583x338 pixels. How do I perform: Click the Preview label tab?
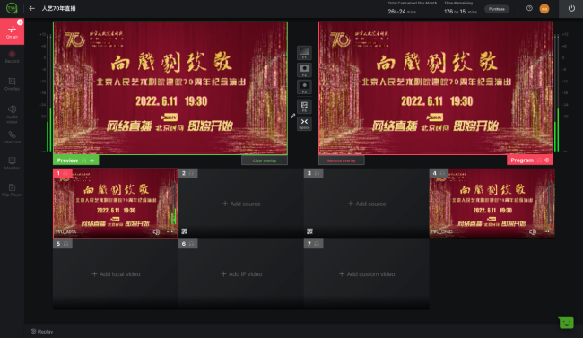pyautogui.click(x=76, y=160)
